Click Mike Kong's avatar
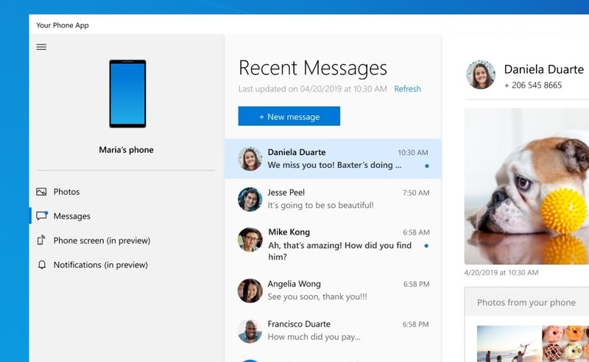 (x=250, y=239)
